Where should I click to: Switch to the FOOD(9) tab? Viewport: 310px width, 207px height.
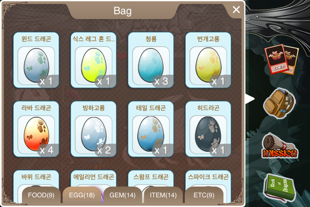(x=41, y=195)
